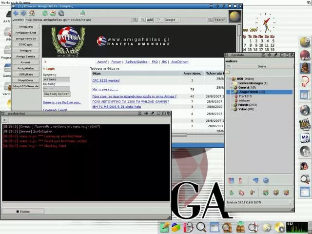
Task: Open the Online status dropdown in Epistula
Action: (261, 66)
